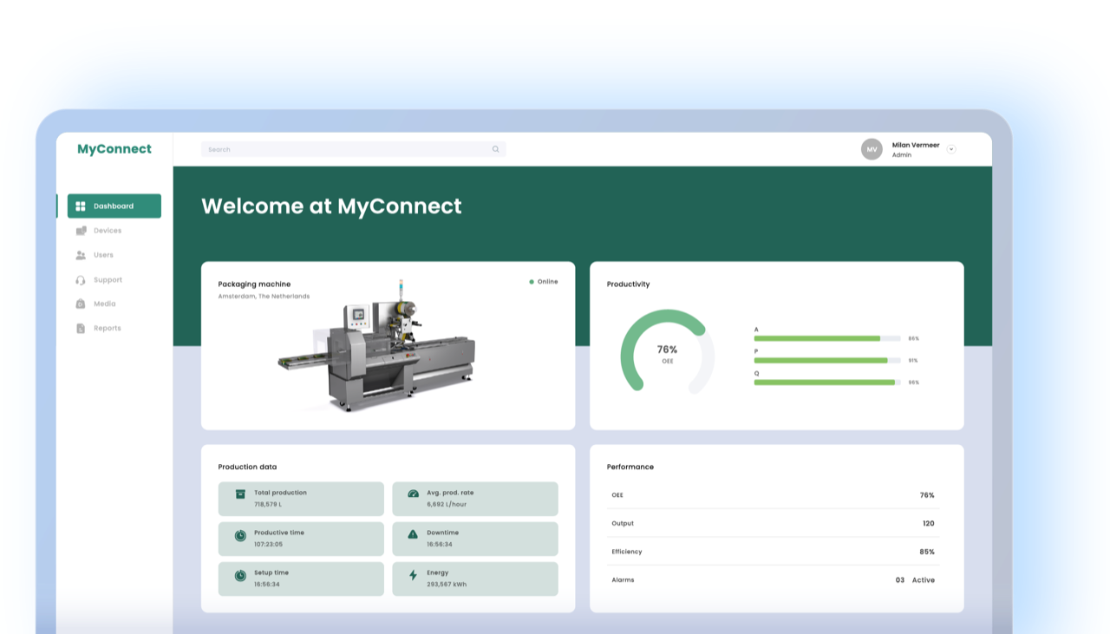Image resolution: width=1110 pixels, height=634 pixels.
Task: Open the Devices section via its icon
Action: coord(82,230)
